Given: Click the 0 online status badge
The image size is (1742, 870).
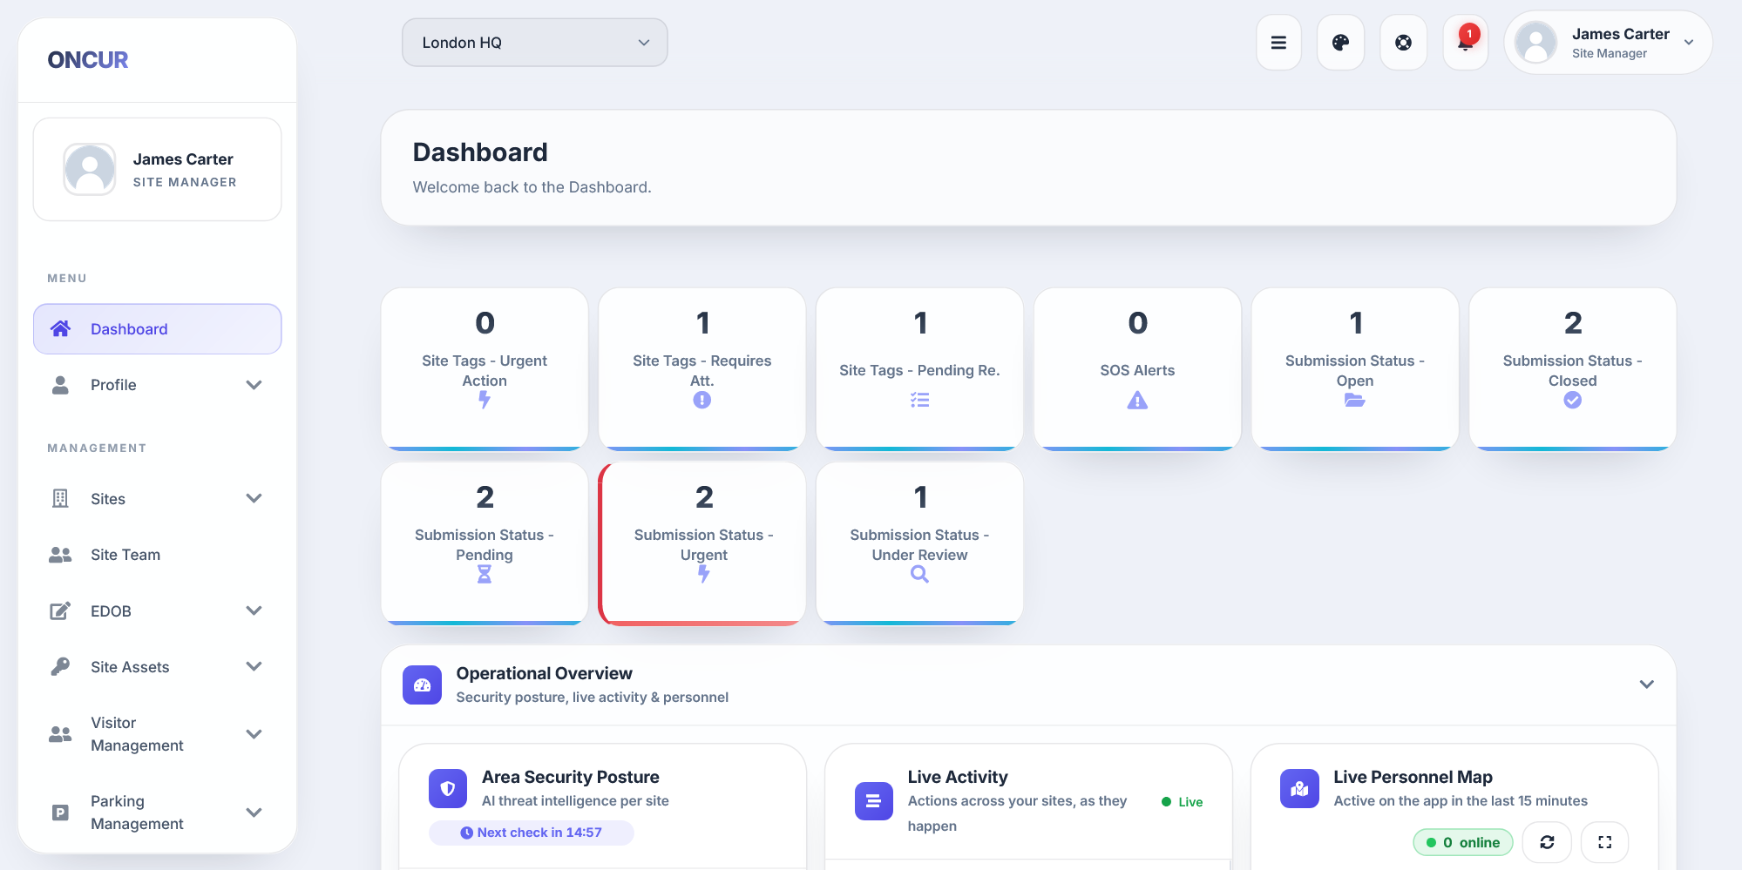Looking at the screenshot, I should click(x=1463, y=842).
